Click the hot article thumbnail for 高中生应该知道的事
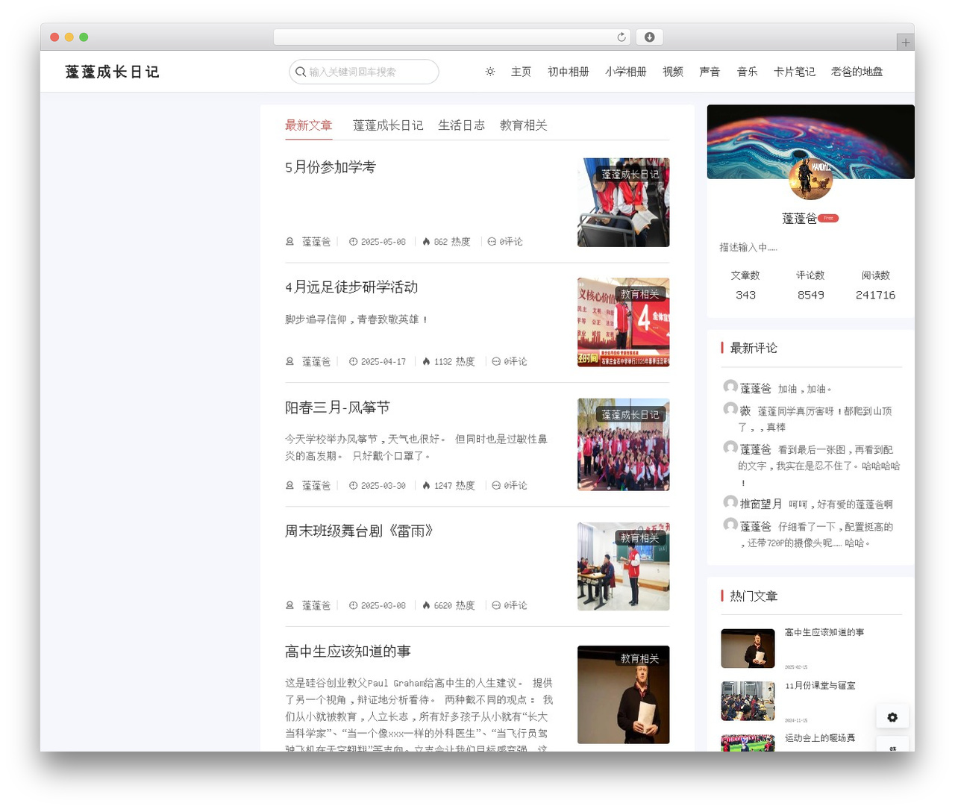The height and width of the screenshot is (809, 955). click(748, 649)
